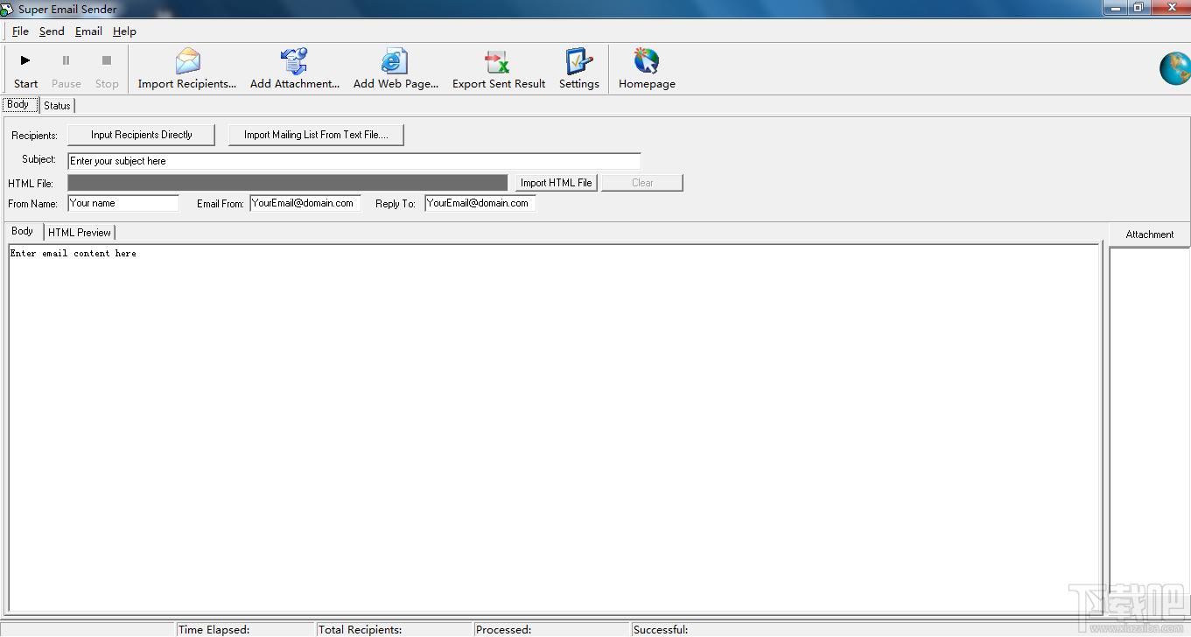Click the Stop toolbar icon
Screen dimensions: 1191x637
107,60
